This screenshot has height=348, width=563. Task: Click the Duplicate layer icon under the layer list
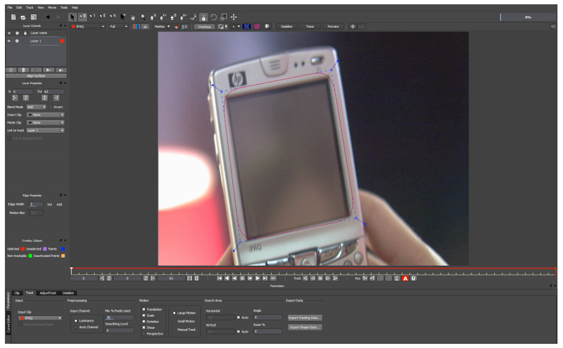click(x=11, y=70)
